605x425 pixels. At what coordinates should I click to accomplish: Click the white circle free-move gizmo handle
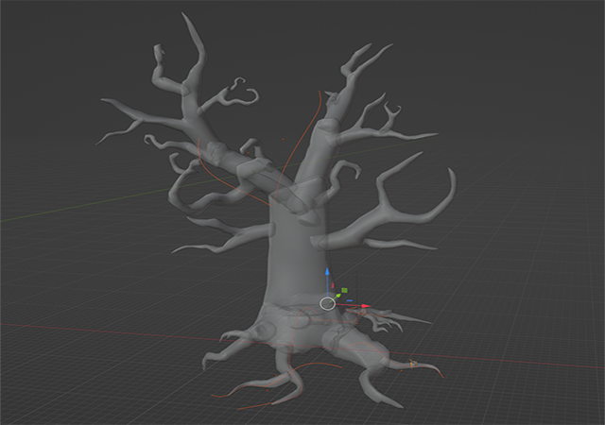tap(328, 303)
